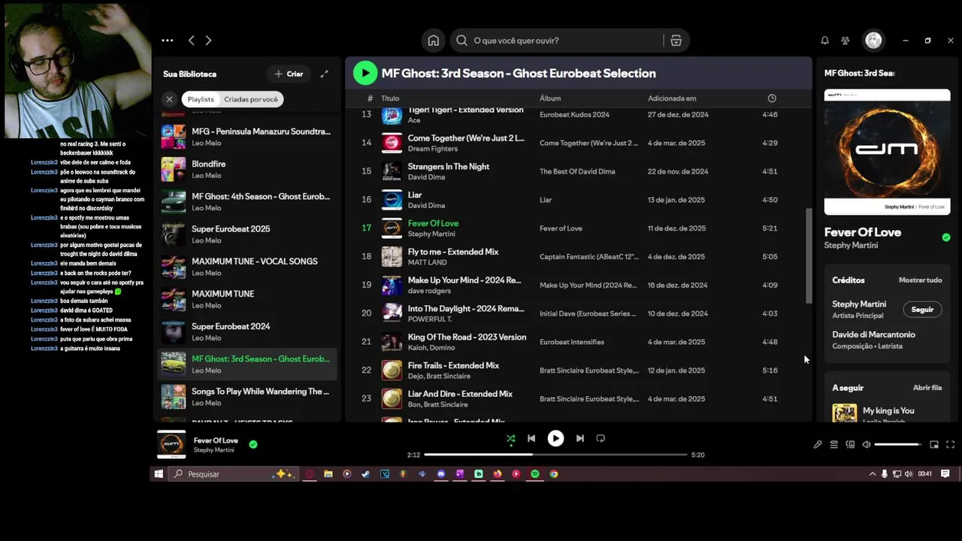The width and height of the screenshot is (962, 541).
Task: Click the play button in player bar
Action: (555, 438)
